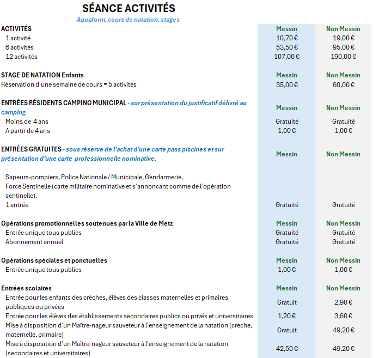
Task: Click the 'Opérations spéciales et ponctuelles' heading
Action: tap(54, 260)
